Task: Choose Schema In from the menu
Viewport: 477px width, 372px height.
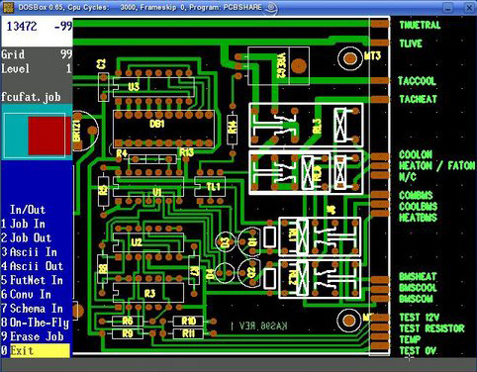Action: tap(32, 309)
